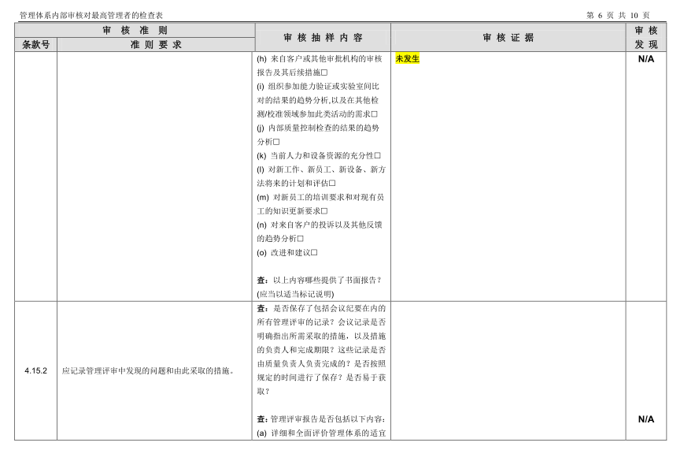
Task: Click the text (h) 来自客户或其他审批机构的审核
Action: coord(320,58)
